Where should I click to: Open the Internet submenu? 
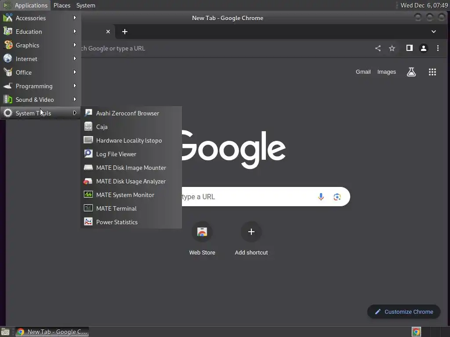click(x=40, y=59)
